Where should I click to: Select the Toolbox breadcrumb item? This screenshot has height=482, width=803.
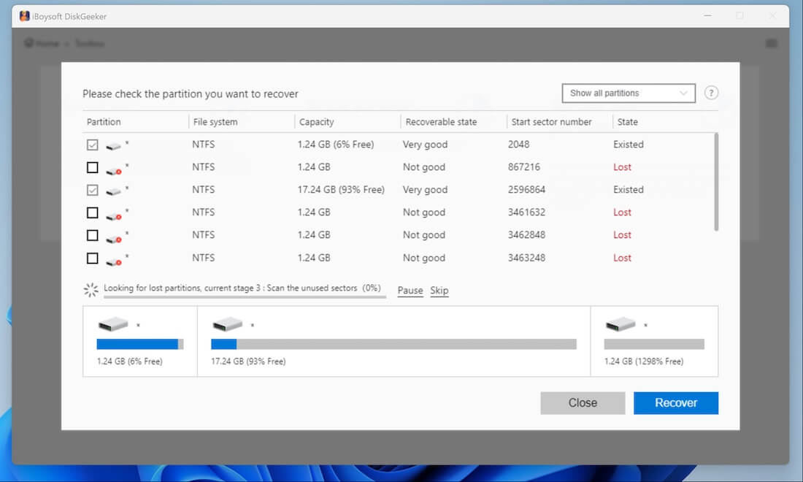point(90,43)
